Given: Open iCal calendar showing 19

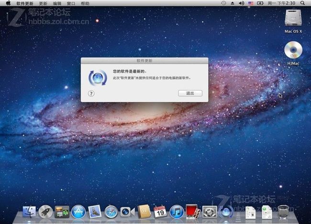Looking at the screenshot, I should coord(160,212).
